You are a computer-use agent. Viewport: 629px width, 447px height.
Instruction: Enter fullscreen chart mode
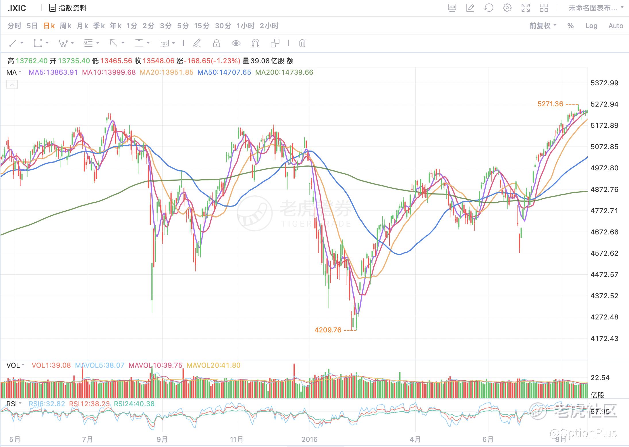(x=525, y=8)
